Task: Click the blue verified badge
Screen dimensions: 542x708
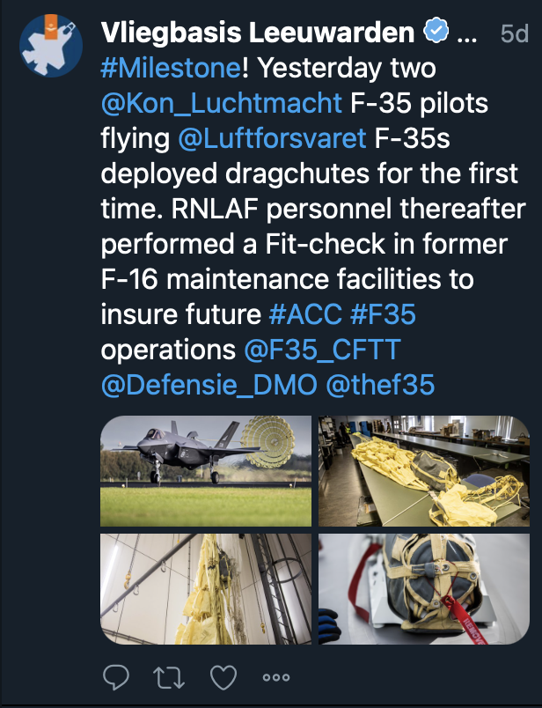Action: [436, 31]
